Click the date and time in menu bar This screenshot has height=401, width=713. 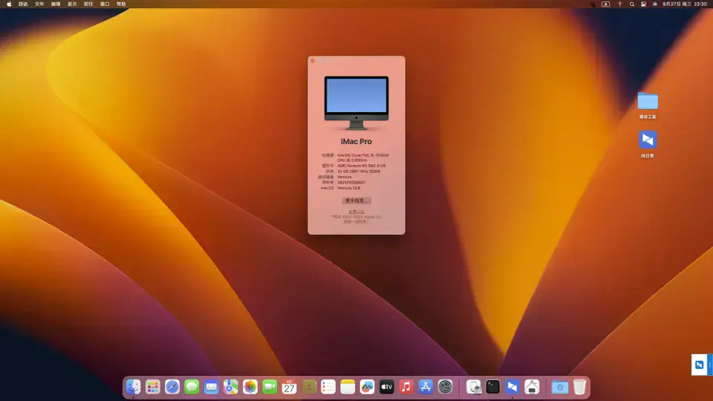click(684, 4)
